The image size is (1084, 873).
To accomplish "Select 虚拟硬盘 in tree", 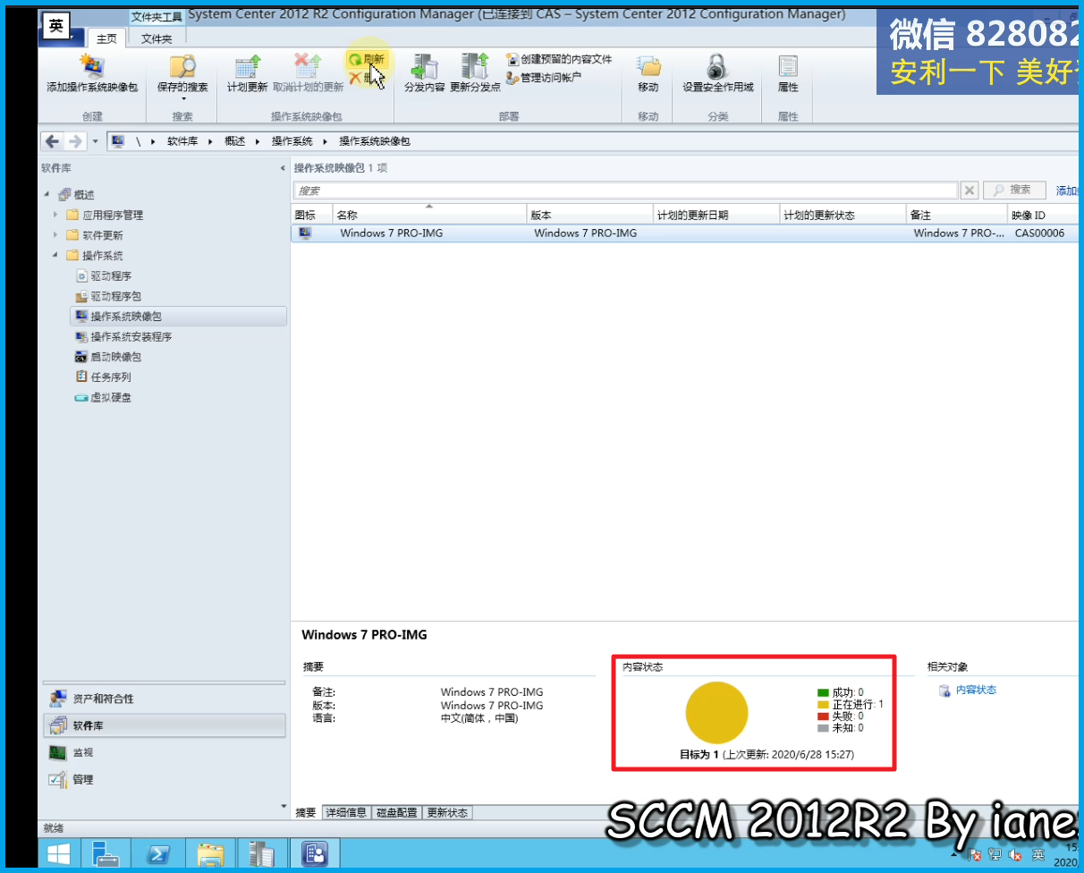I will coord(104,398).
